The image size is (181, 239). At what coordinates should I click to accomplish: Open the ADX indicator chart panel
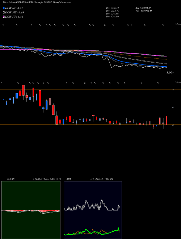point(93,210)
